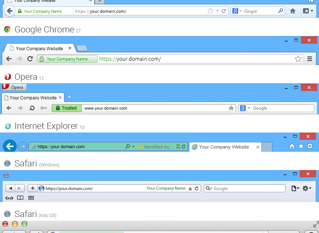Click the Internet Explorer blue back button
319x233 pixels.
(x=10, y=146)
